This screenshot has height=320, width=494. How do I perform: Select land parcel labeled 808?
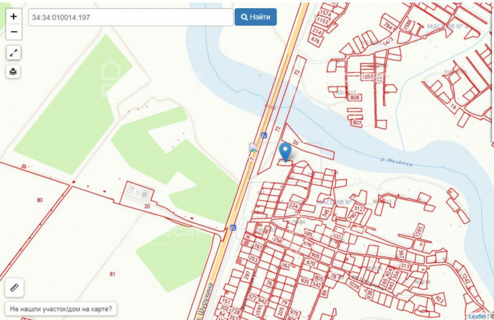355,97
